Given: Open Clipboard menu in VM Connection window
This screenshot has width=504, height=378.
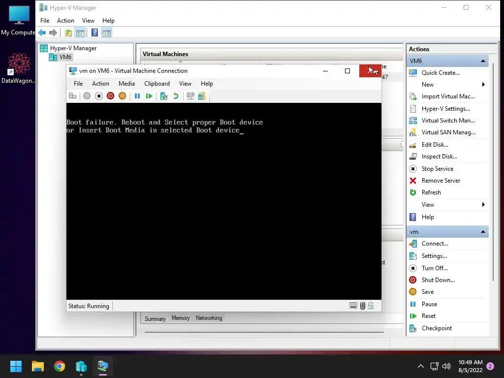Looking at the screenshot, I should point(157,84).
